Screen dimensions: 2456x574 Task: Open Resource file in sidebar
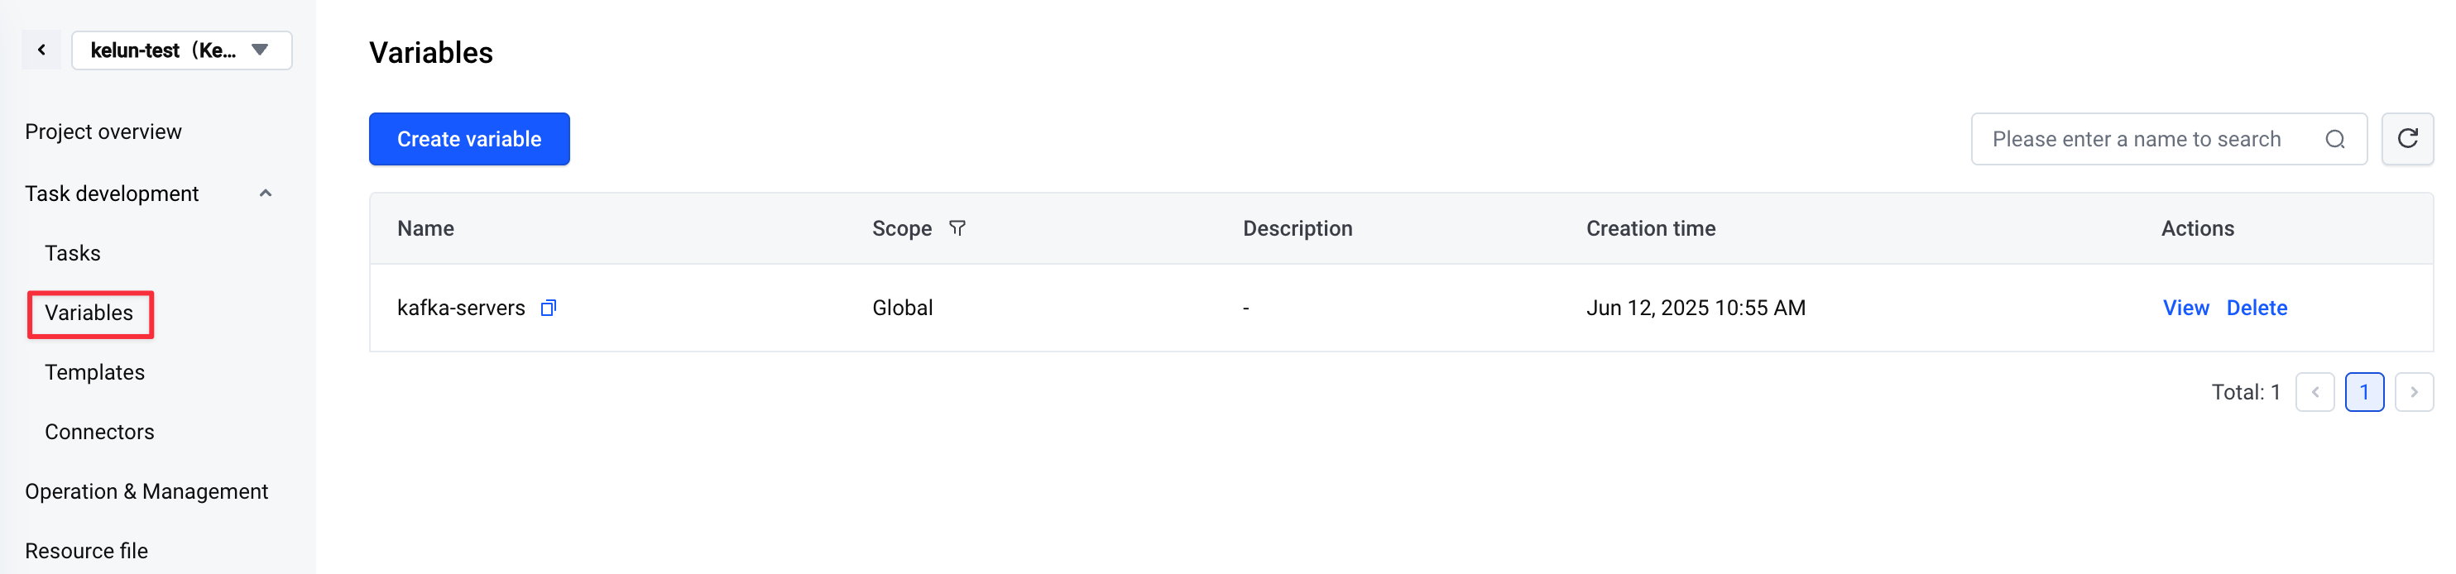[87, 551]
